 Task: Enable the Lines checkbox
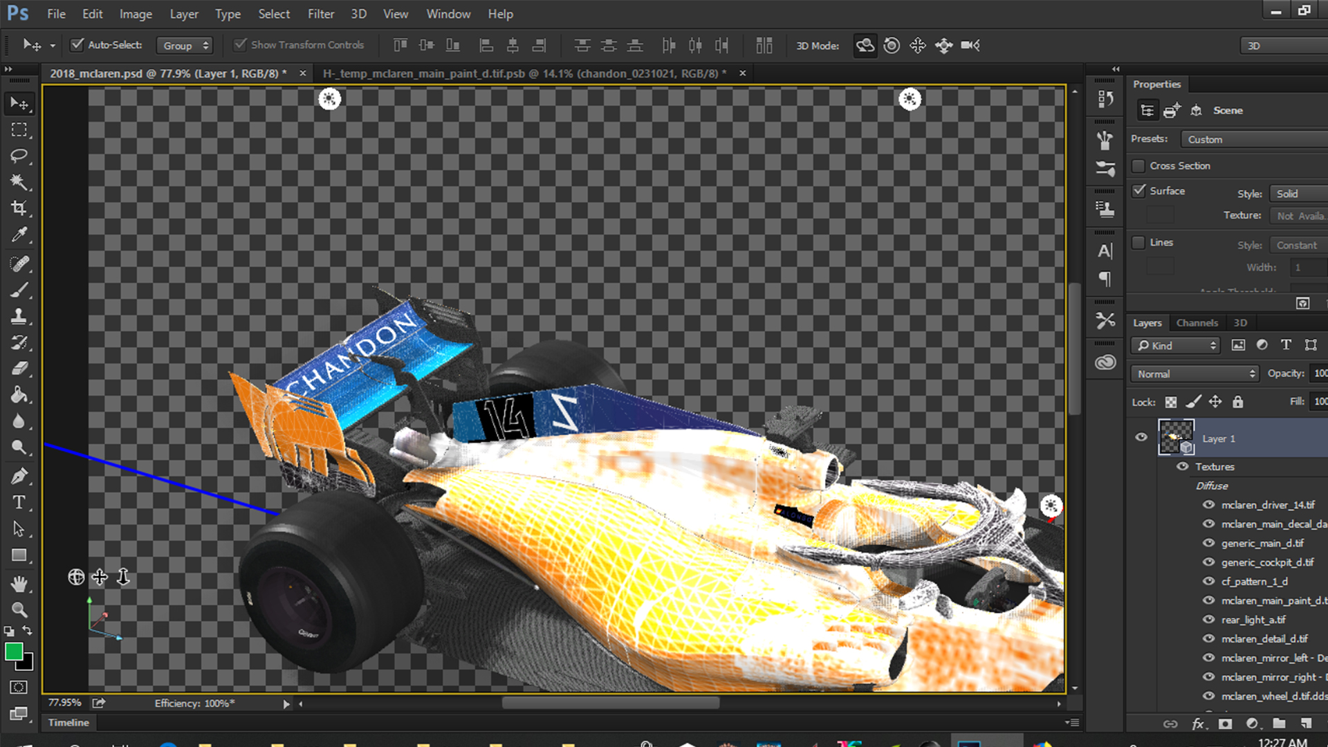[x=1138, y=243]
